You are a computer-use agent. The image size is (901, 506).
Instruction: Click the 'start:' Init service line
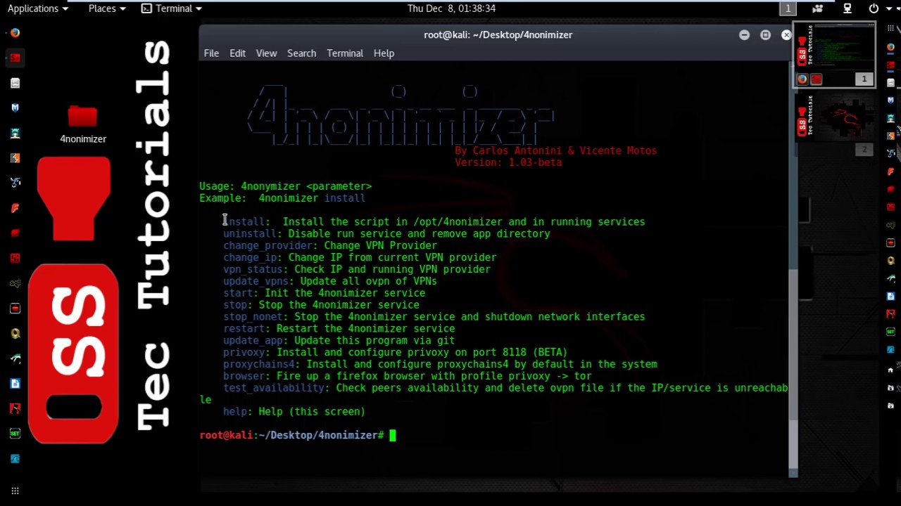pos(325,293)
